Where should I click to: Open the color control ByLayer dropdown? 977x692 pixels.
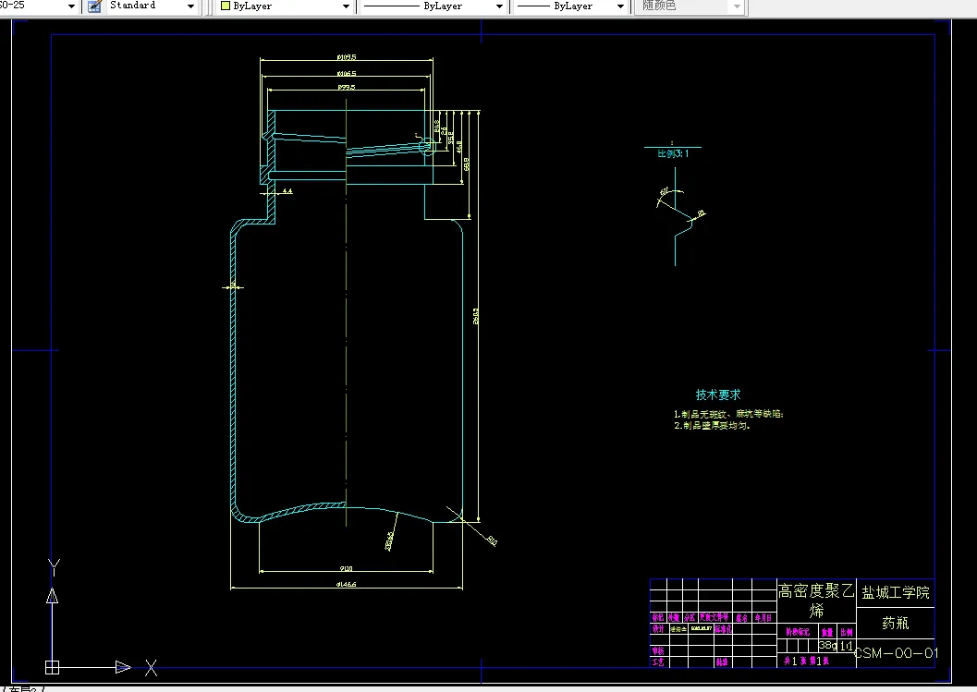pyautogui.click(x=346, y=6)
